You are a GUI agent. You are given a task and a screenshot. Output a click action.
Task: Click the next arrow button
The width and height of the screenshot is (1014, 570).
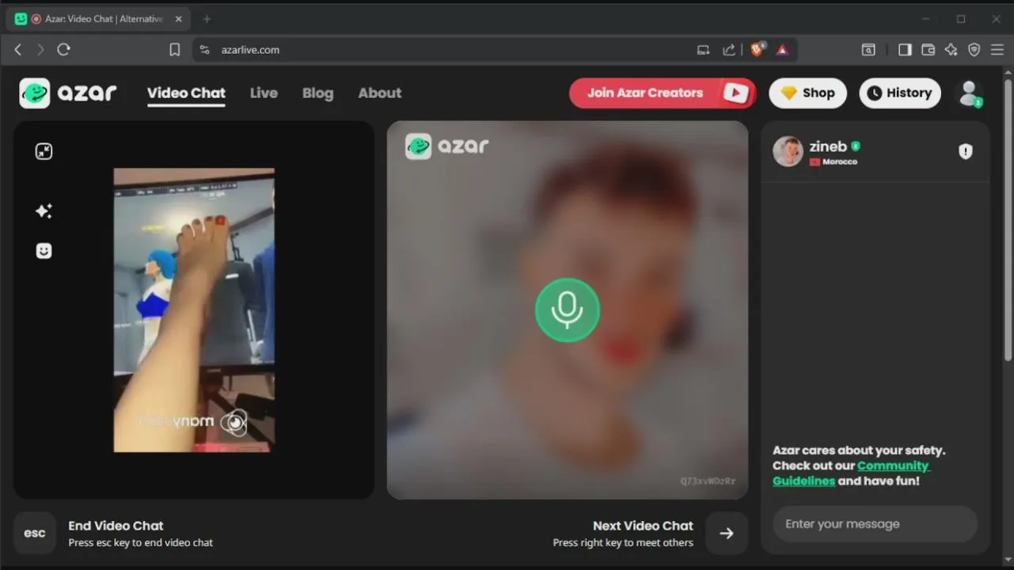(x=726, y=533)
